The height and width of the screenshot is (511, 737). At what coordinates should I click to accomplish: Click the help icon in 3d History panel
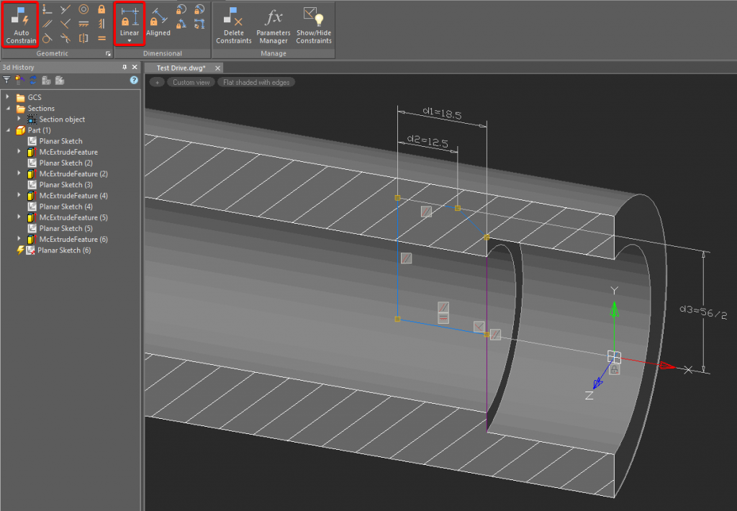click(x=134, y=80)
